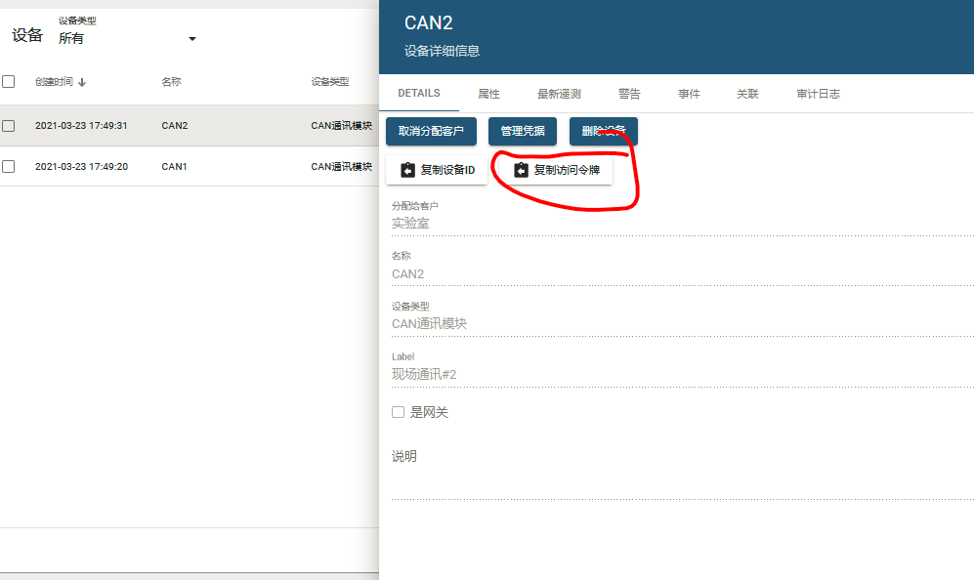Open the 警告 tab
Screen dimensions: 974x580
pyautogui.click(x=629, y=94)
